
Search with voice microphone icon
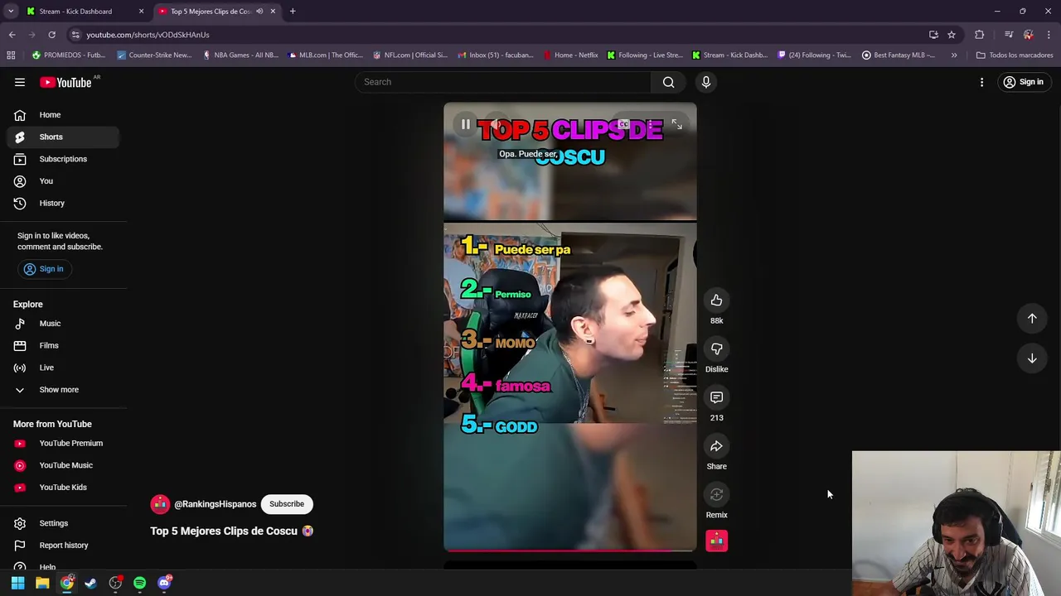pos(706,82)
